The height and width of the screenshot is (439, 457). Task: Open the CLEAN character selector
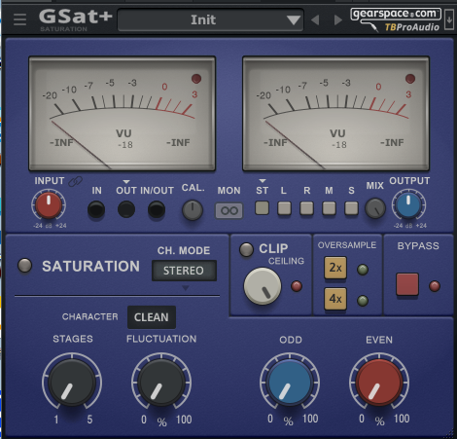(x=152, y=317)
